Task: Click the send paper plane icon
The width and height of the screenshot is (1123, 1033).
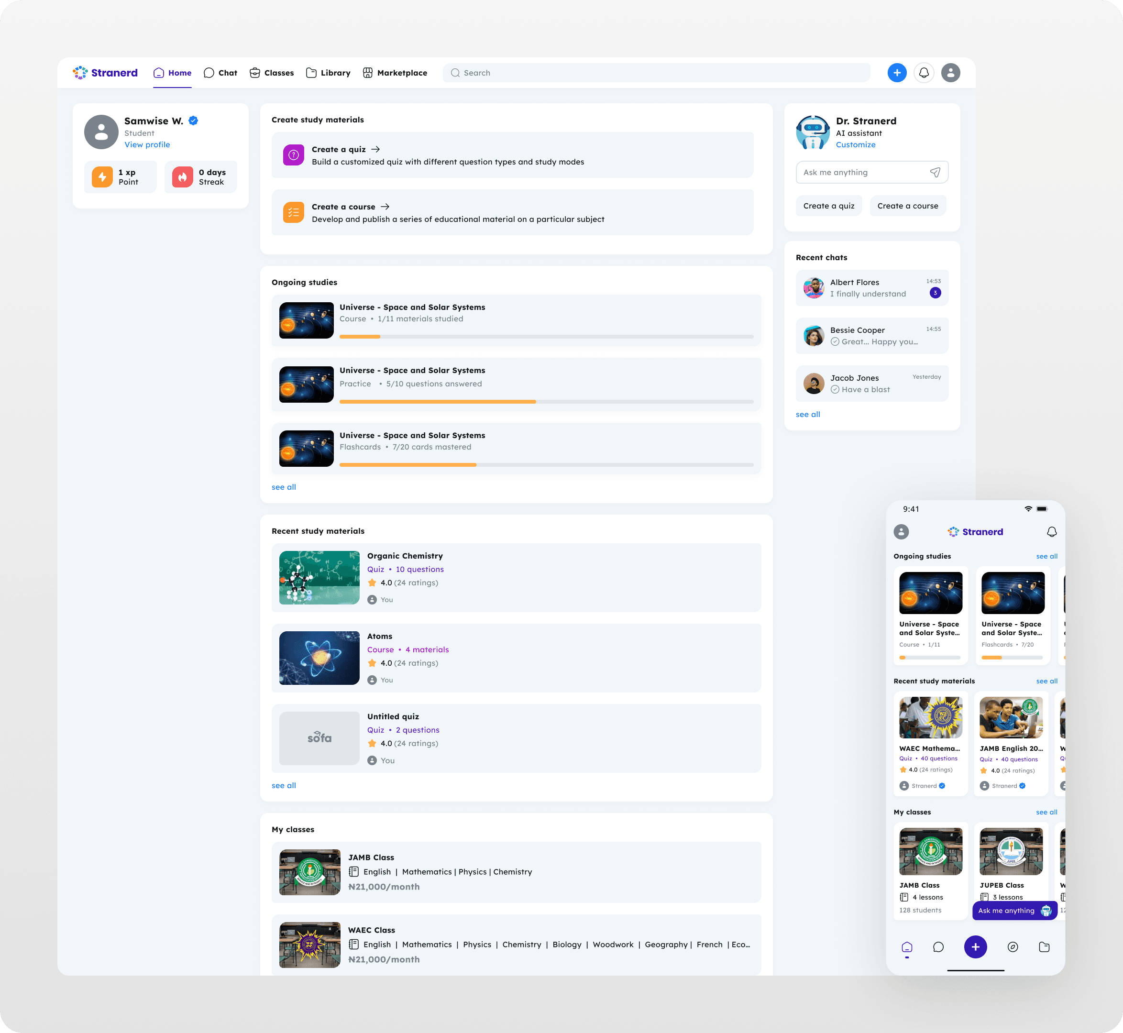Action: [935, 172]
